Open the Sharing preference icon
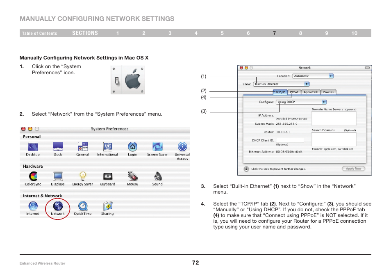The height and width of the screenshot is (274, 391). coord(108,206)
